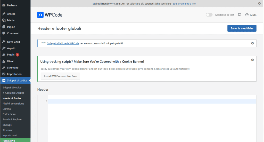Select Impostazioni under Snippet di codice
This screenshot has height=142, width=264.
point(10,136)
